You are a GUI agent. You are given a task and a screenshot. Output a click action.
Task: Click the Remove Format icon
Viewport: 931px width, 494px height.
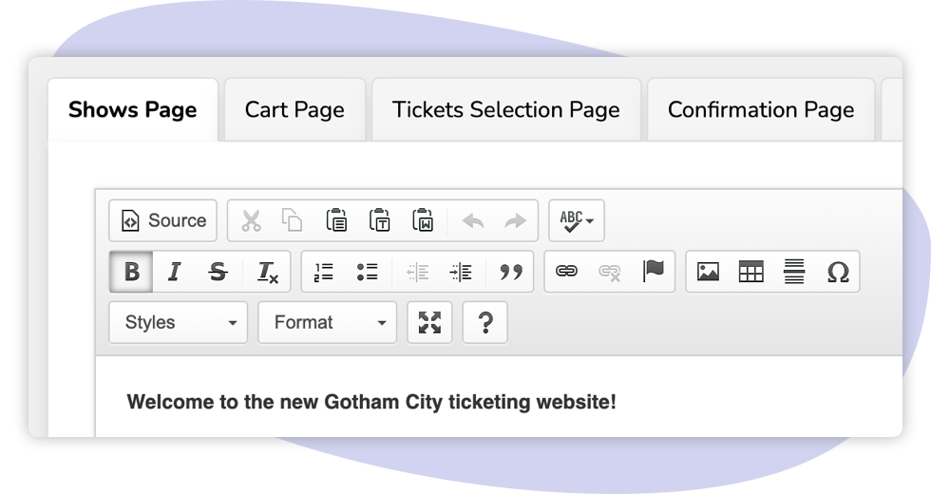click(268, 273)
